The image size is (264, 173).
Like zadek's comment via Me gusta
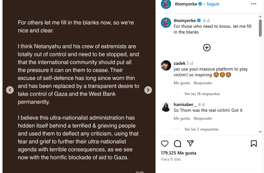coord(182,83)
